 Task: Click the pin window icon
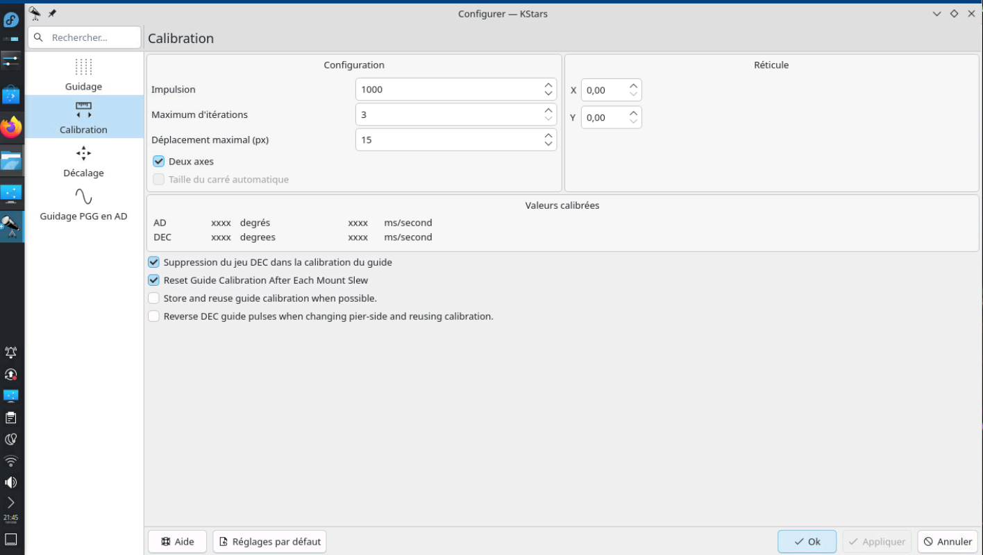coord(52,13)
